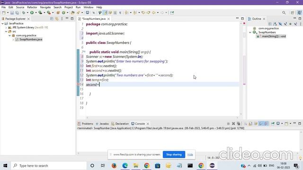Close the SwapNumbers.java editor tab
Screen dimensions: 303x170
pyautogui.click(x=108, y=19)
